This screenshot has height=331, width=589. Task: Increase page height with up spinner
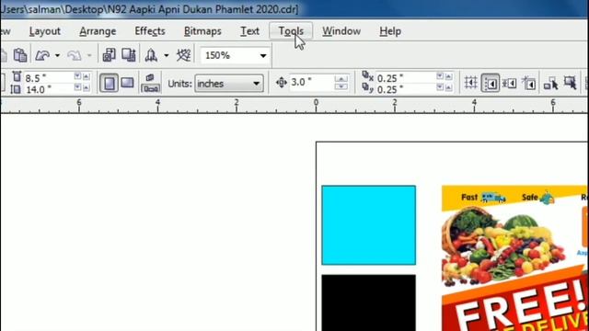[87, 88]
